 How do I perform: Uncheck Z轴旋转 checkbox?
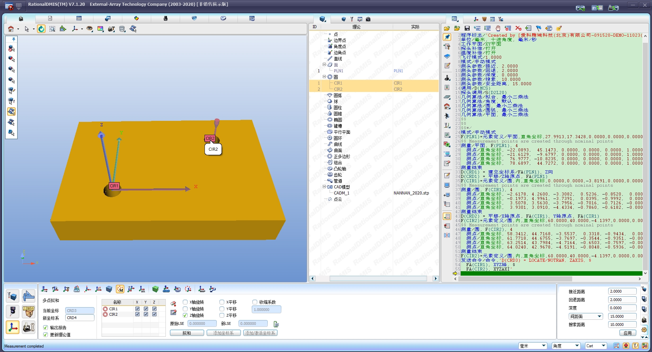pos(185,315)
